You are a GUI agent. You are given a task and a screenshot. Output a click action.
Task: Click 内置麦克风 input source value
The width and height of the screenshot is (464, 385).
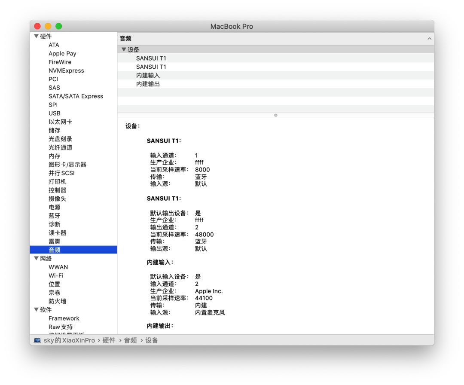(x=210, y=312)
